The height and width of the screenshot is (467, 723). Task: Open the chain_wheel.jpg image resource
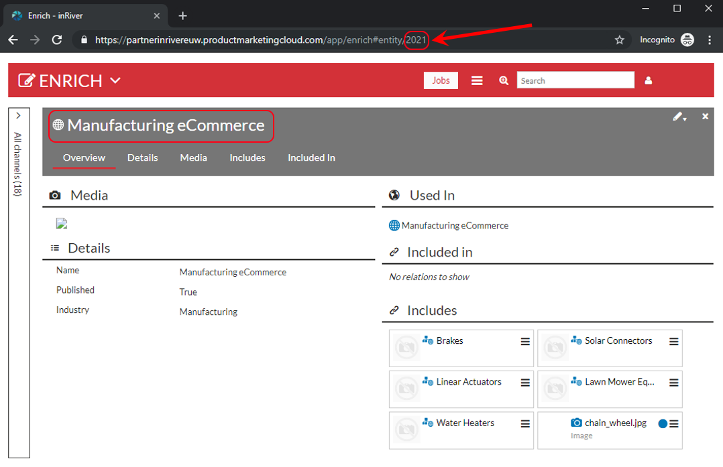(x=616, y=423)
